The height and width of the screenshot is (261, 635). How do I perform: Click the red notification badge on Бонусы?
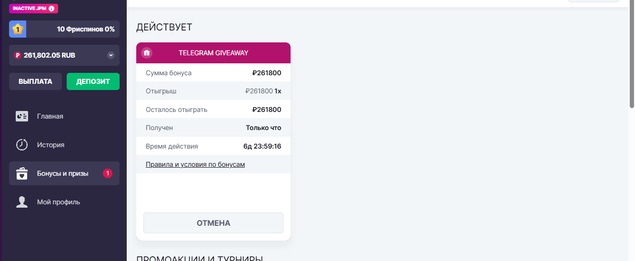tap(108, 173)
